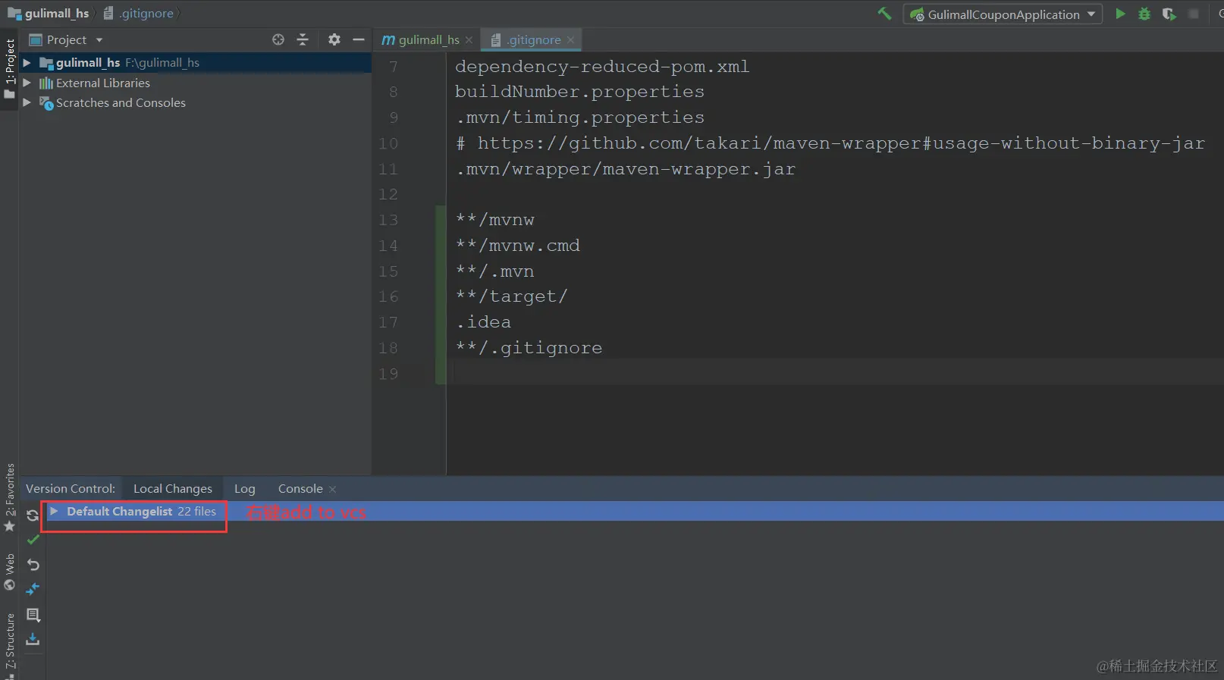
Task: Click gulimall_hs in the navigation breadcrumb
Action: click(49, 14)
